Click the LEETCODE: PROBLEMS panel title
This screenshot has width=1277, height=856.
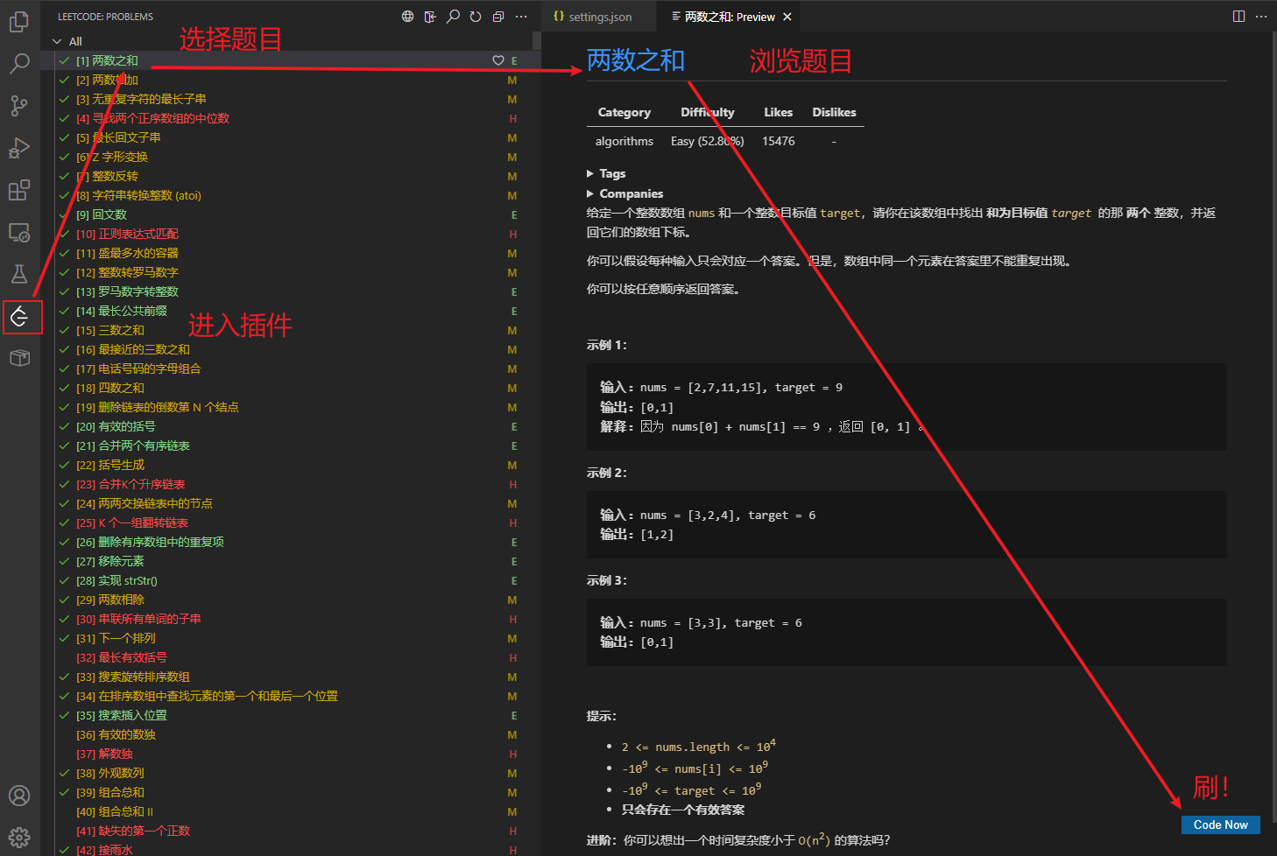coord(105,17)
